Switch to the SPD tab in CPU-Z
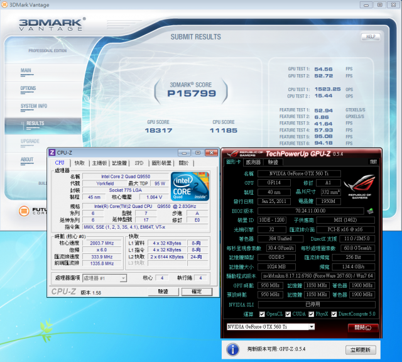The height and width of the screenshot is (362, 402). click(x=139, y=163)
